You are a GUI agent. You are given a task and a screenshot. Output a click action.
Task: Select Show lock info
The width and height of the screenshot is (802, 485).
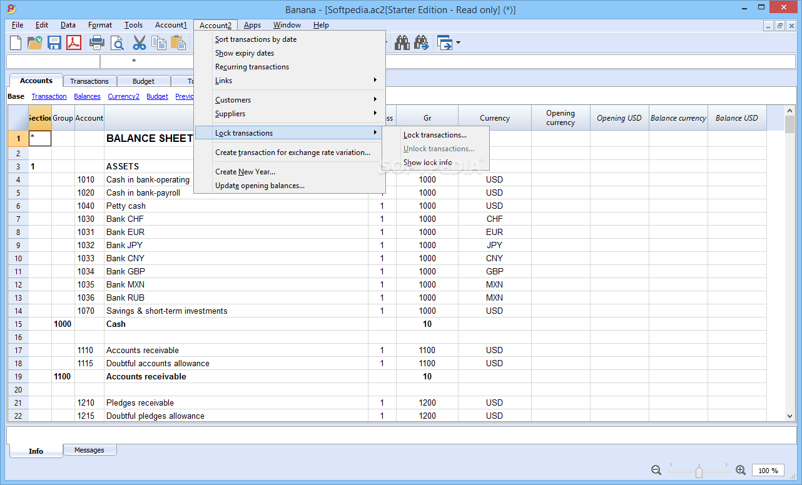tap(435, 162)
